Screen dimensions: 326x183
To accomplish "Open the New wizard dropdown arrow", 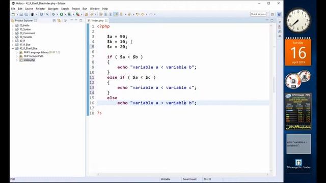I will [17, 14].
